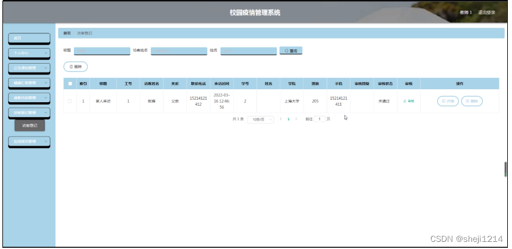Click the 家人来访 title cell
Image resolution: width=512 pixels, height=249 pixels.
pos(103,101)
